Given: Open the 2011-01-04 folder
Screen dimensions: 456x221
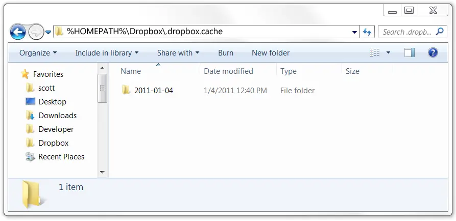Looking at the screenshot, I should point(153,91).
